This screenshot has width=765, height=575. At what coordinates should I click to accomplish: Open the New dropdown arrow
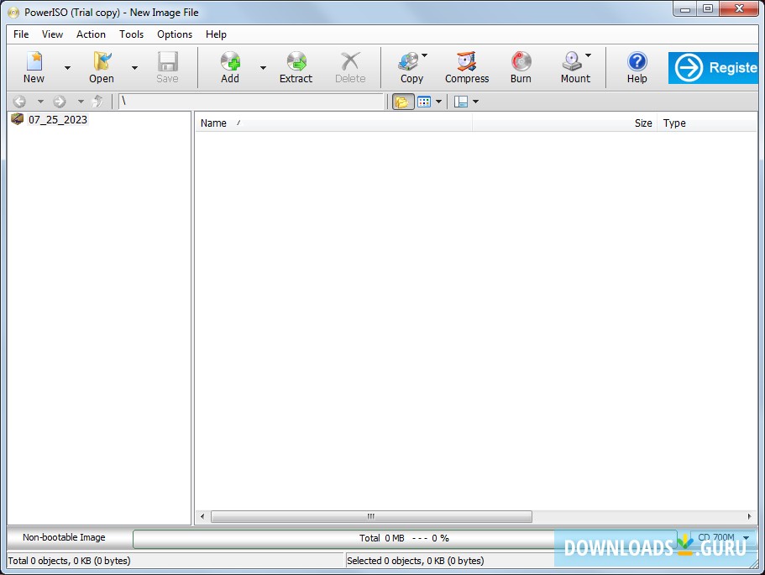tap(67, 68)
